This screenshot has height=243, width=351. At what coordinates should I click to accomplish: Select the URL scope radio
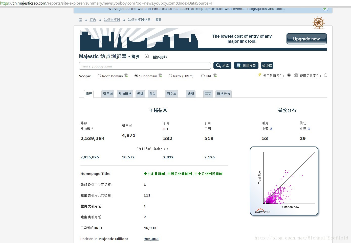[203, 76]
